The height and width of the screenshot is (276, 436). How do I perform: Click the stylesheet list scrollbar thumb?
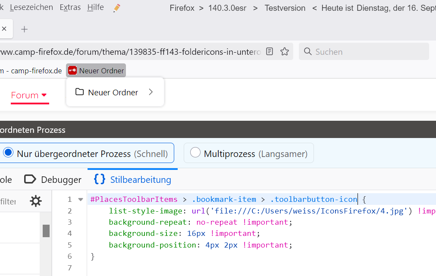(46, 231)
